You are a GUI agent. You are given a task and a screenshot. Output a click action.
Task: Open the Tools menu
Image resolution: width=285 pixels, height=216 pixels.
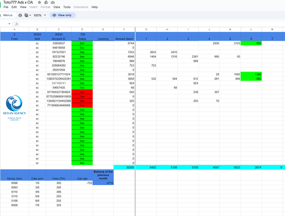(67, 7)
